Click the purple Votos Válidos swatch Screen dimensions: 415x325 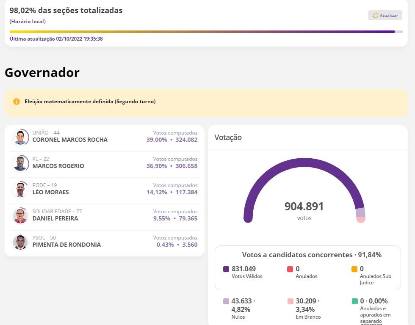tap(226, 269)
